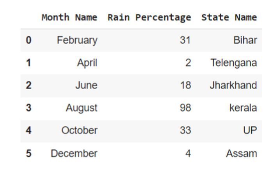Click the Rain Percentage column header
This screenshot has width=279, height=170.
[149, 18]
